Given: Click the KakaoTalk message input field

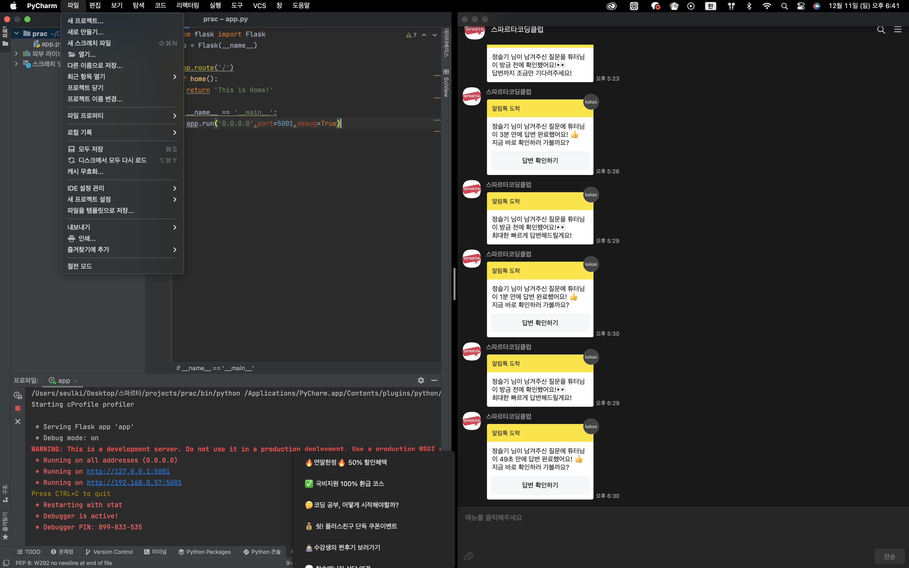Looking at the screenshot, I should tap(683, 528).
